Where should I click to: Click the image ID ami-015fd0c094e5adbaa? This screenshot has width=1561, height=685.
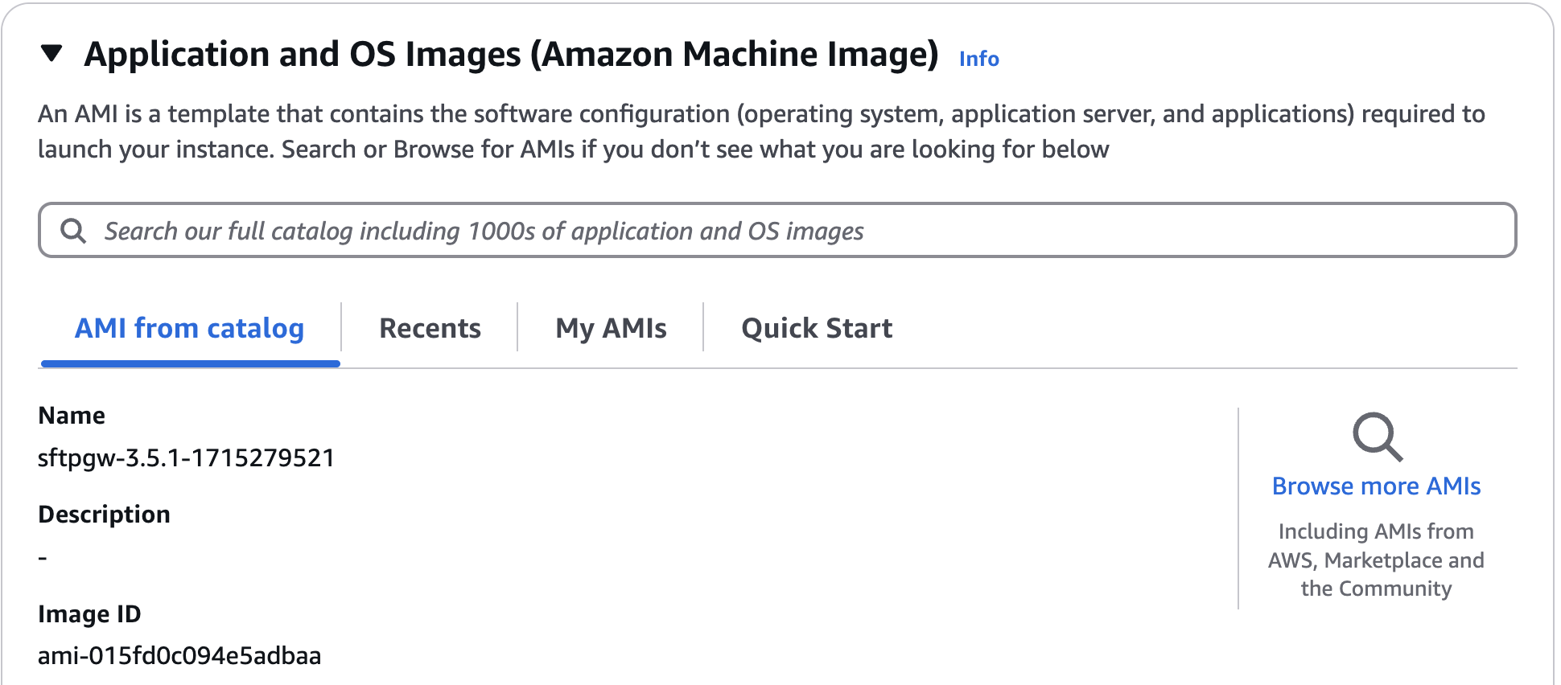[x=179, y=656]
